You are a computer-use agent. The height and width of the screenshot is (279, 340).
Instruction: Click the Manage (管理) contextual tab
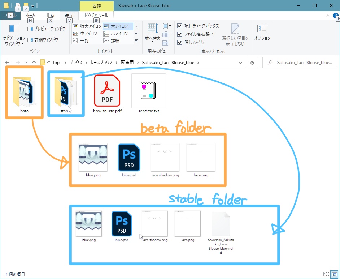(97, 6)
